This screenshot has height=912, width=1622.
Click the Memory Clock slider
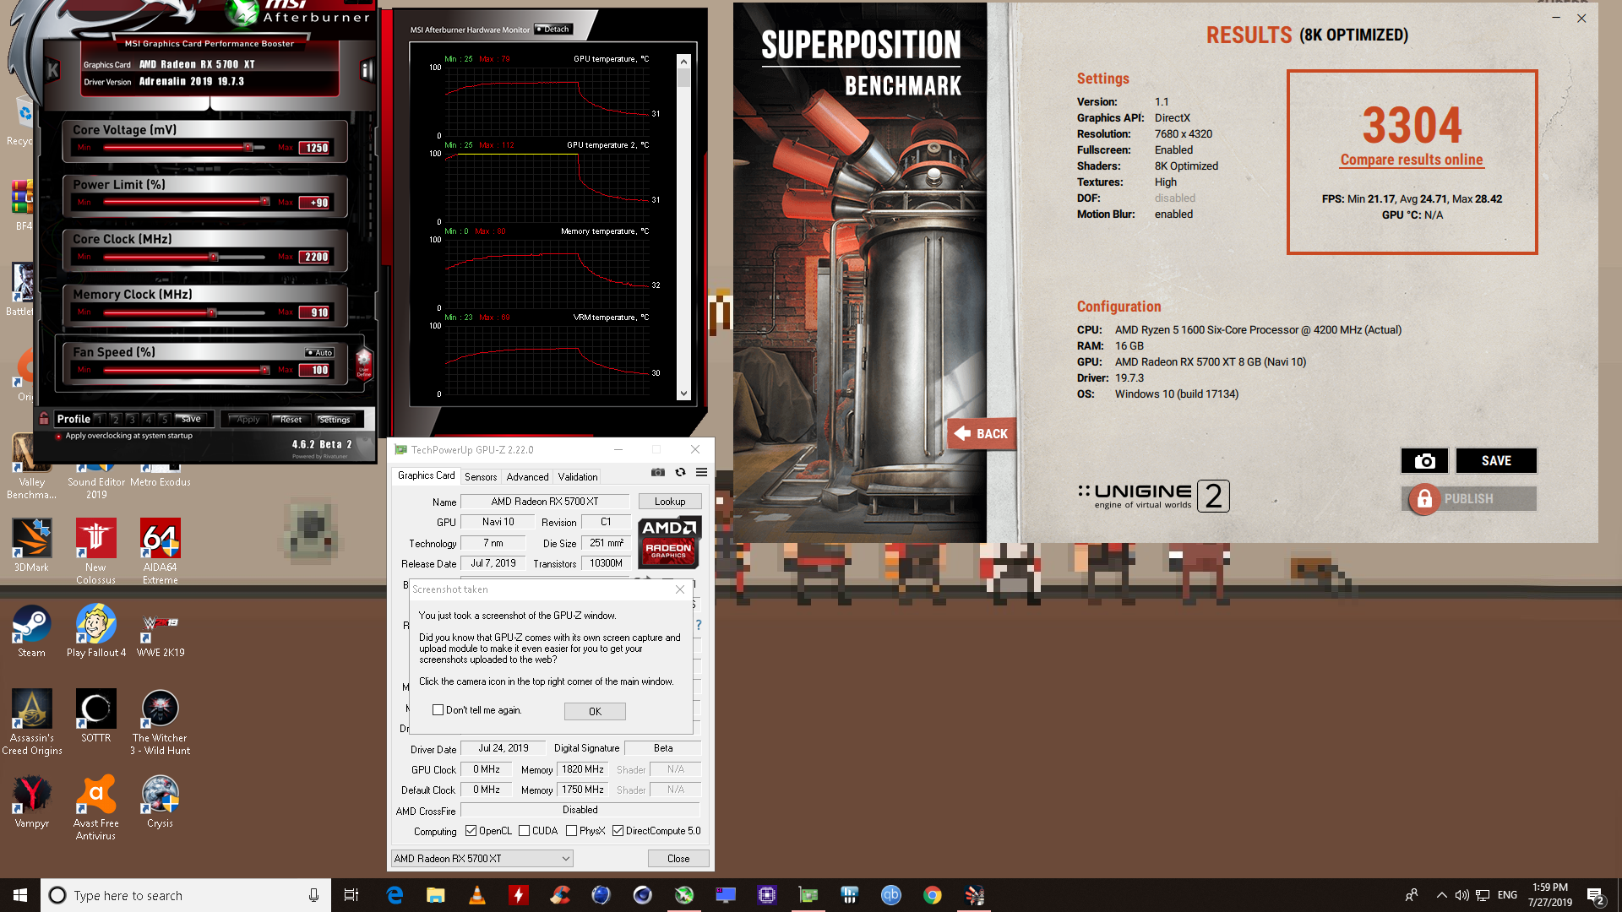[x=184, y=312]
